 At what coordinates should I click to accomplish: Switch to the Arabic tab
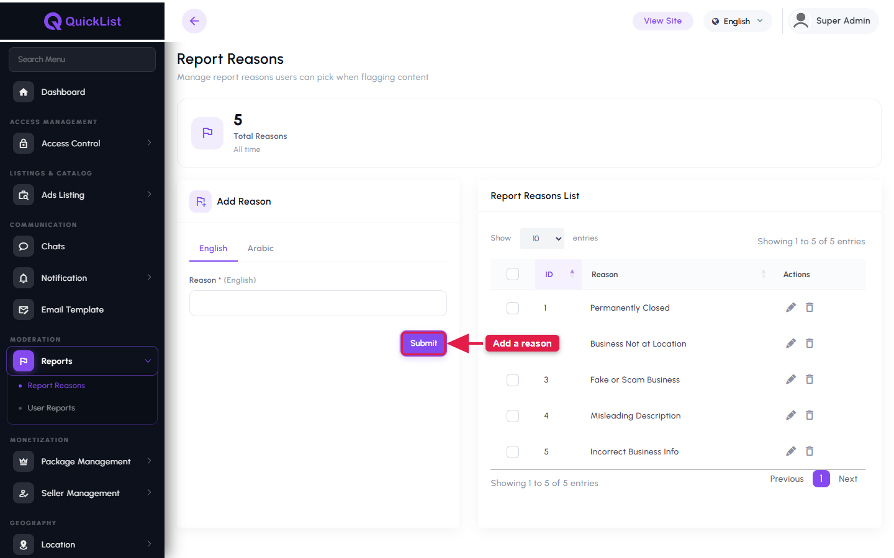[261, 248]
